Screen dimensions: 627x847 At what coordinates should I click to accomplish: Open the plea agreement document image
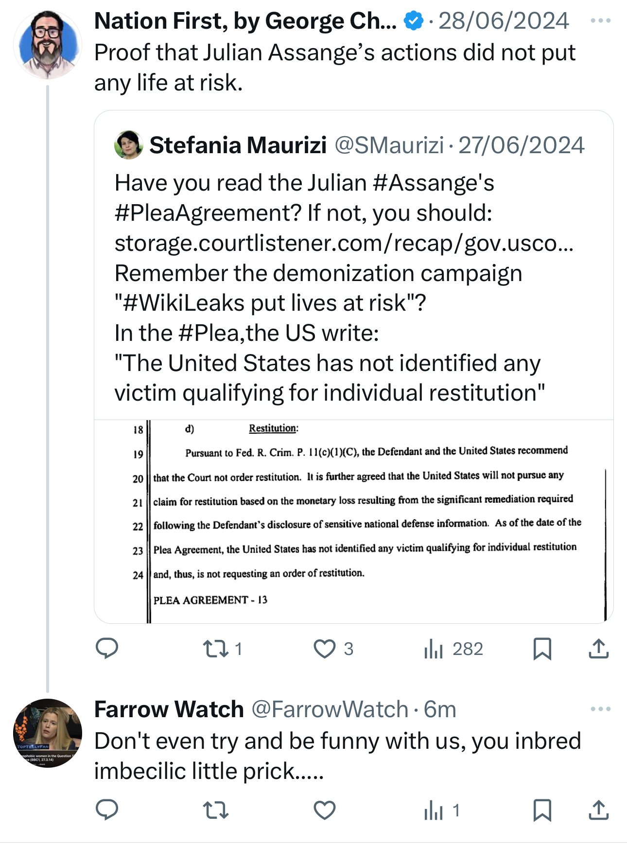[x=354, y=521]
